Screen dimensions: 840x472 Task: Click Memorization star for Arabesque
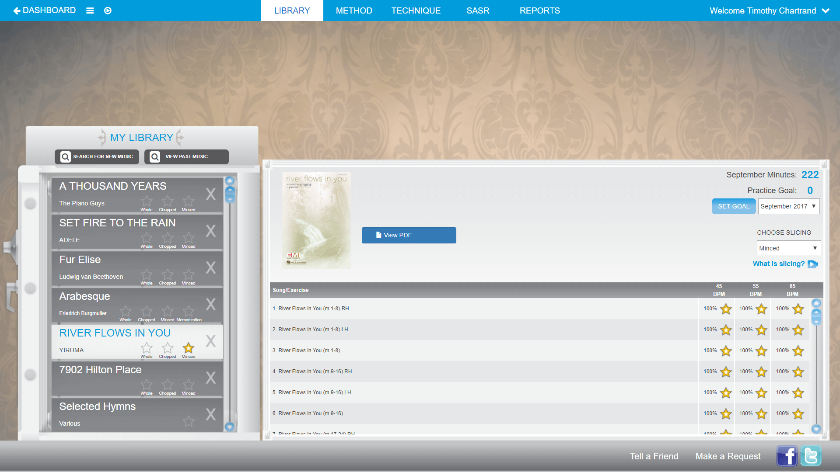(189, 311)
